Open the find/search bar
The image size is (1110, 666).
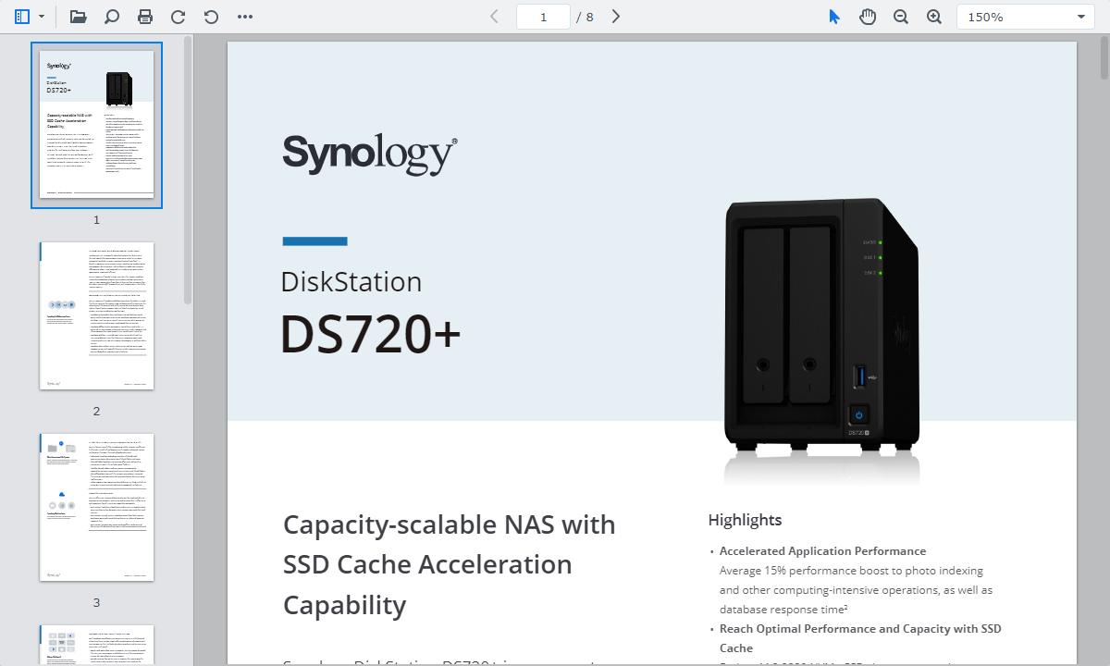[111, 16]
